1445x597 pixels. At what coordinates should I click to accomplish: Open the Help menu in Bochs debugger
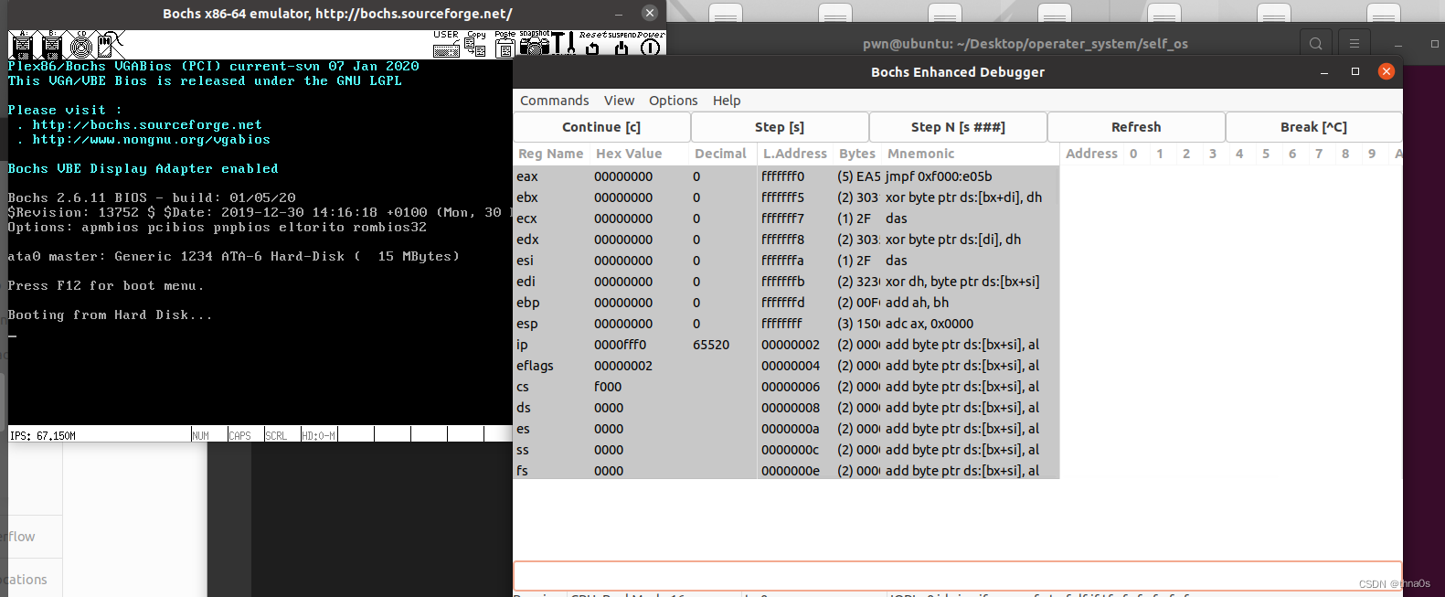coord(727,101)
